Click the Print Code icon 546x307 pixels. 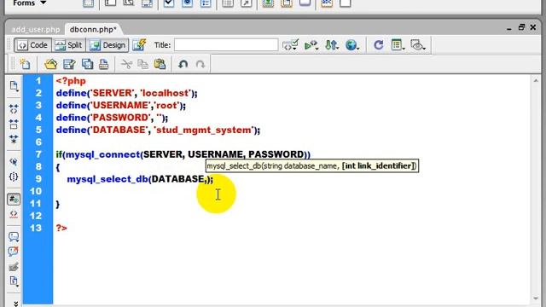coord(104,64)
